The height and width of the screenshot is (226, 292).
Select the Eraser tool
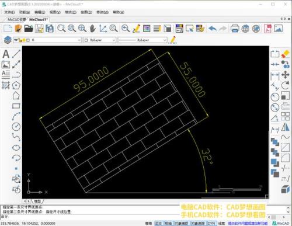pyautogui.click(x=286, y=54)
